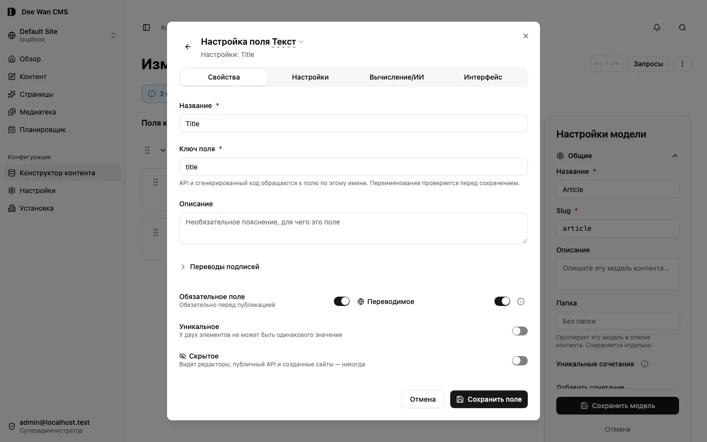Click the info icon beside Переводимое
The image size is (707, 442).
tap(521, 302)
